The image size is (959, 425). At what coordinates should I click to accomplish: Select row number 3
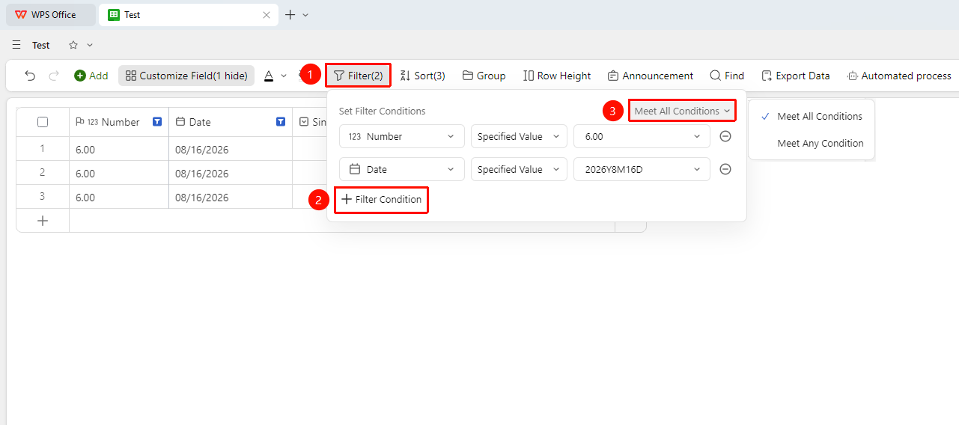43,197
